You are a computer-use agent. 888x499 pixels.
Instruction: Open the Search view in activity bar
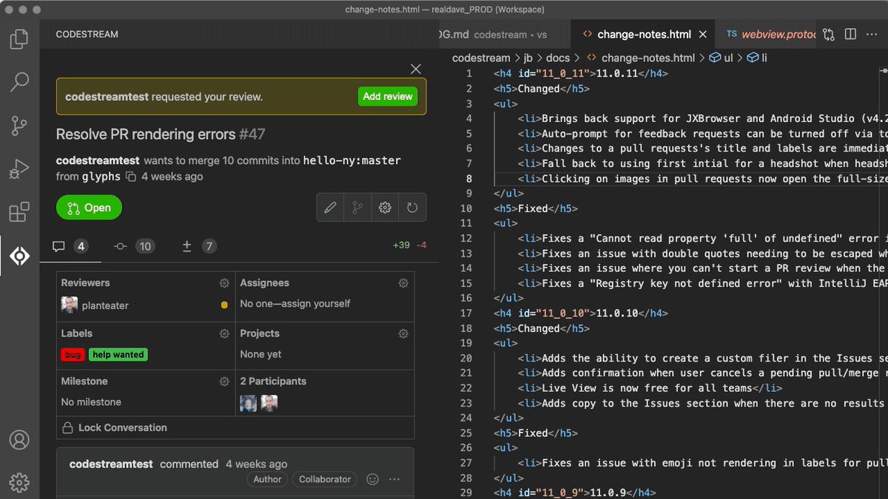point(19,82)
